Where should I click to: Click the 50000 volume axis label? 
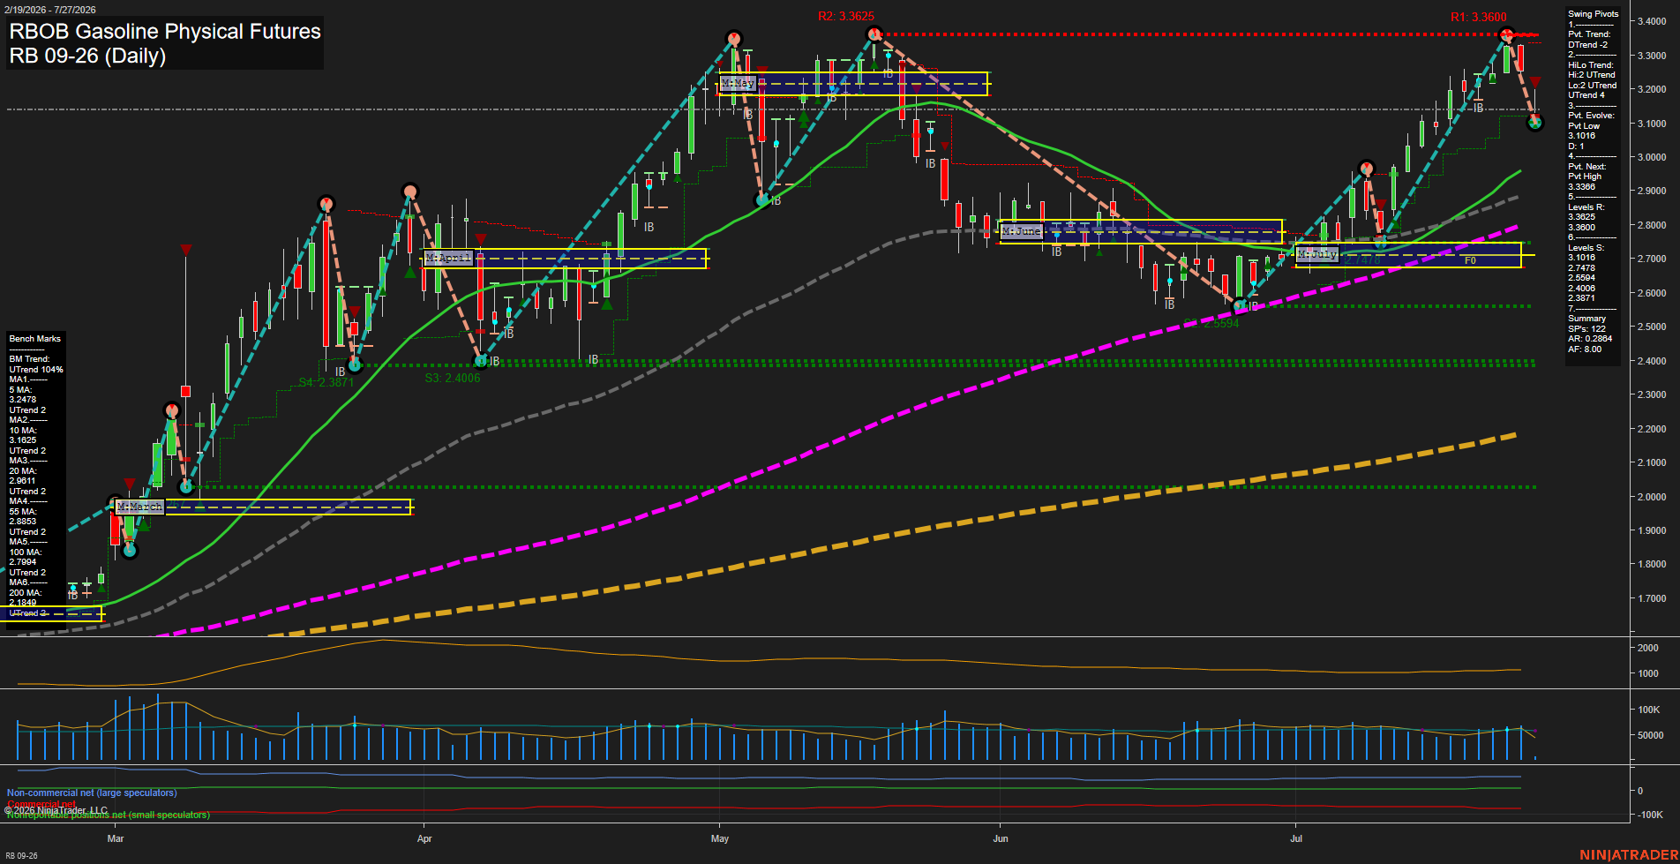tap(1651, 735)
